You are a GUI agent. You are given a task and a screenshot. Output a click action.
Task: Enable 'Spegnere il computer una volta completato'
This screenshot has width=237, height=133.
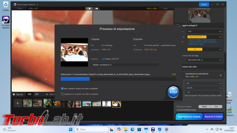(x=62, y=94)
